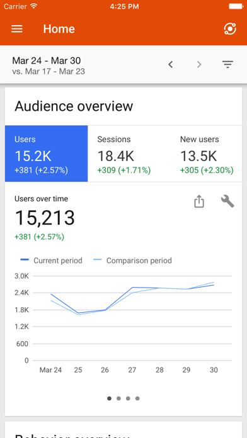Go to next date range
247x438 pixels.
coord(199,65)
